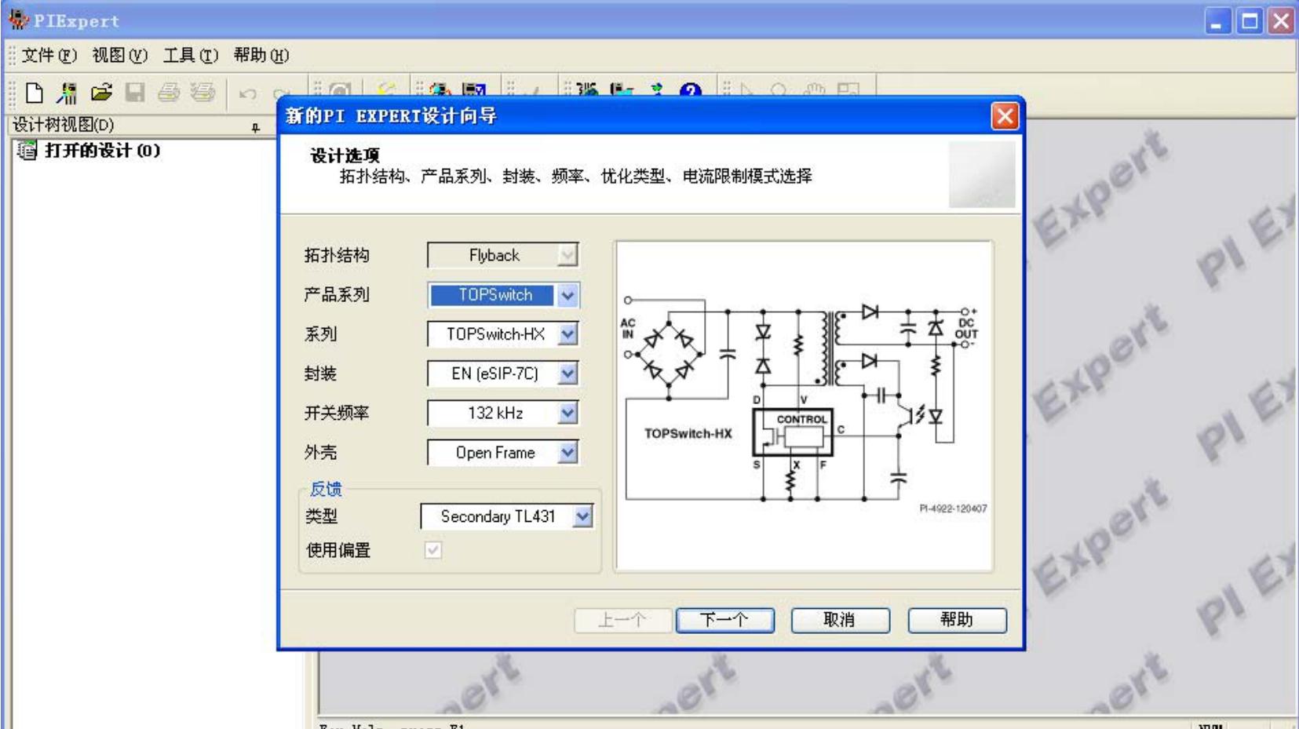Open the 视图(V) menu

(119, 56)
